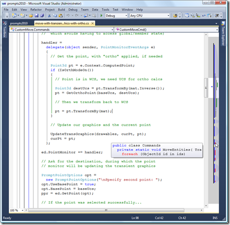Open the Project menu

pyautogui.click(x=50, y=9)
